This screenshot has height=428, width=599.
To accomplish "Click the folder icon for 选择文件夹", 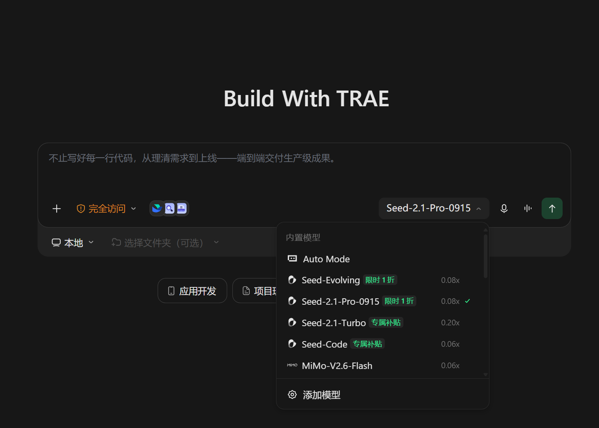I will tap(116, 242).
